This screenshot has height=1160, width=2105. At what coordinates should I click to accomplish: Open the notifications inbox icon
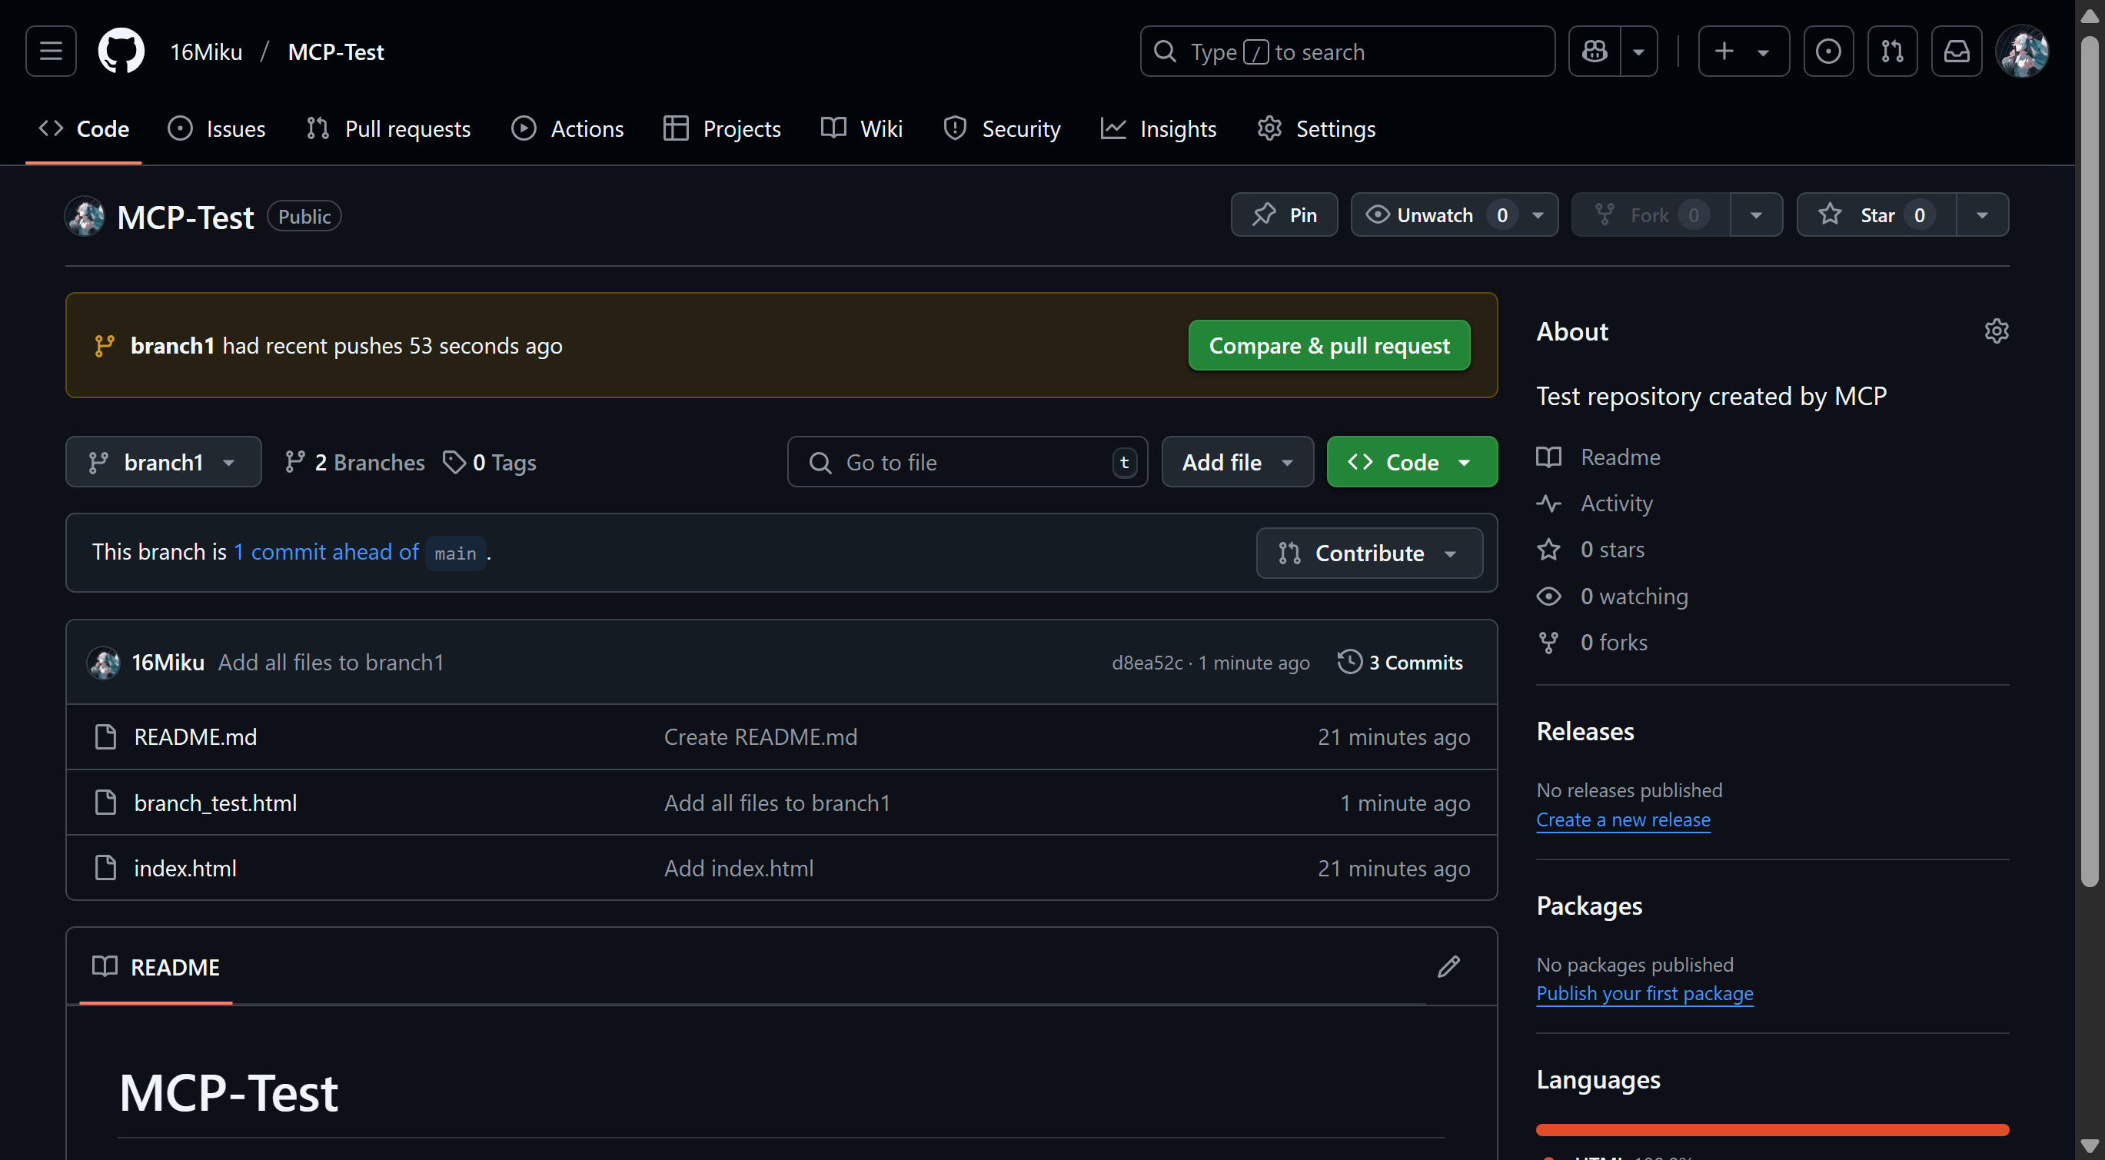1957,52
